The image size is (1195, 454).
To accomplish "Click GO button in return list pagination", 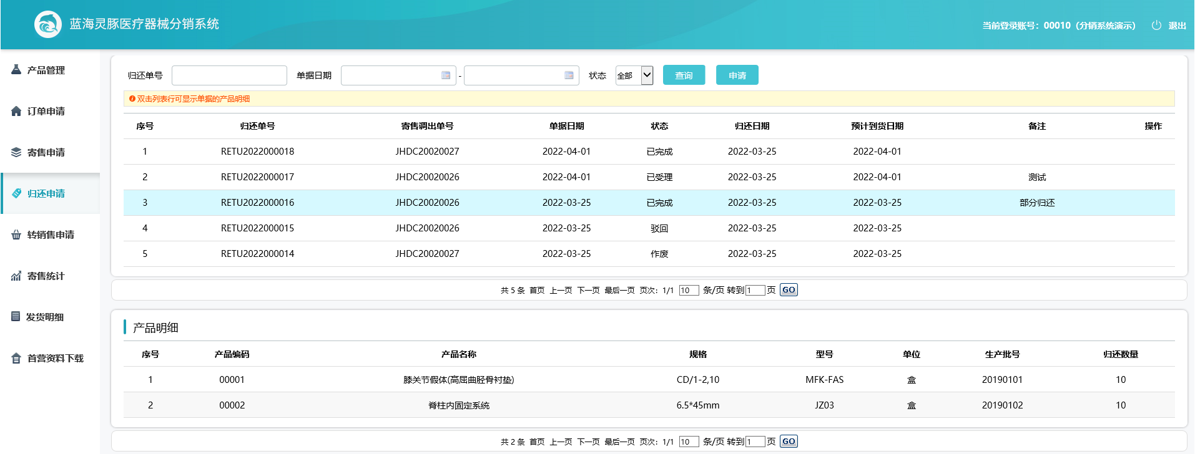I will [x=789, y=290].
